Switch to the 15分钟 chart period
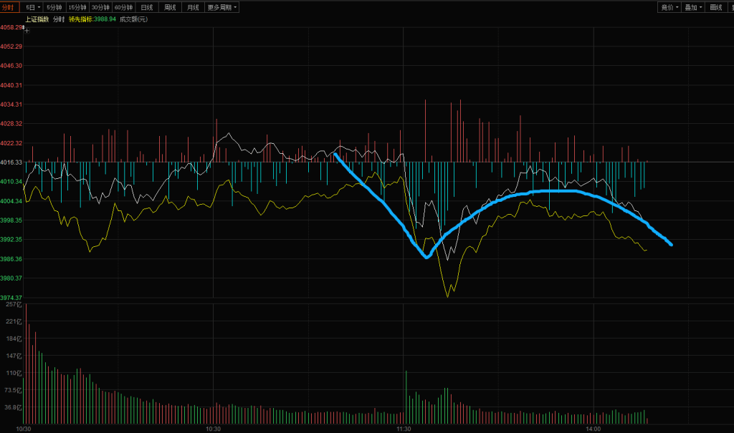734x433 pixels. [x=77, y=7]
